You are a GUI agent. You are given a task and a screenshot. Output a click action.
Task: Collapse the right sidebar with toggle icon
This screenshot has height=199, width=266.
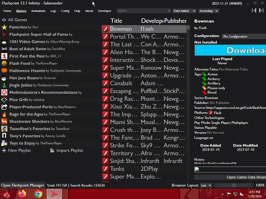(x=261, y=10)
